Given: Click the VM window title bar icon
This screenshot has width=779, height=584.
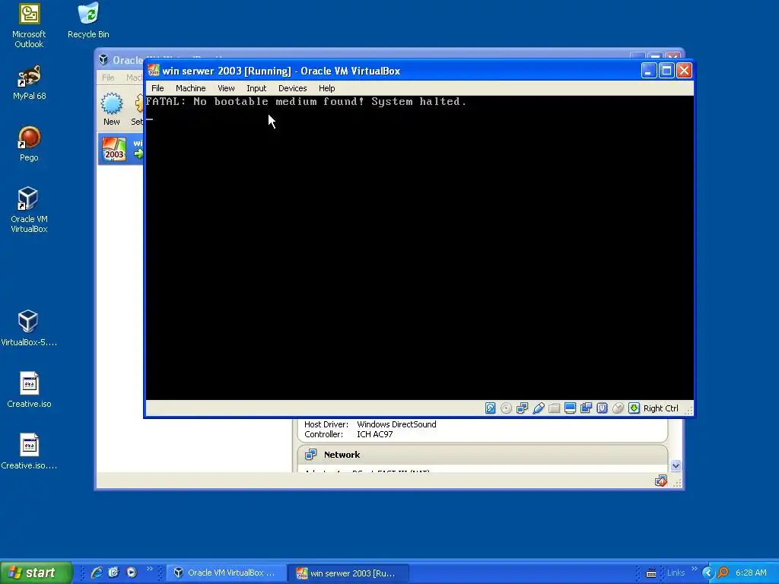Looking at the screenshot, I should 154,71.
